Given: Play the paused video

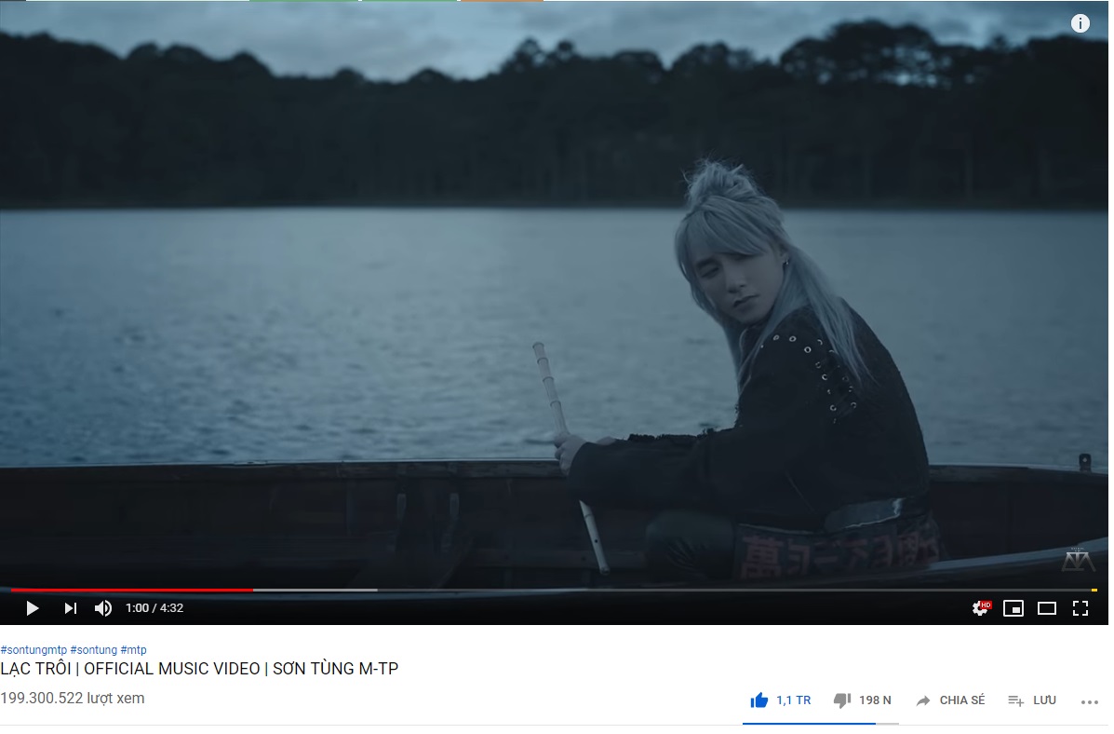Looking at the screenshot, I should pyautogui.click(x=32, y=608).
